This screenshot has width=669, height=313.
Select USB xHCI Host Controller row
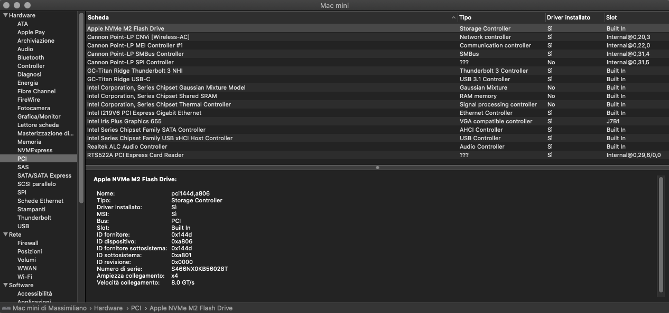[377, 138]
